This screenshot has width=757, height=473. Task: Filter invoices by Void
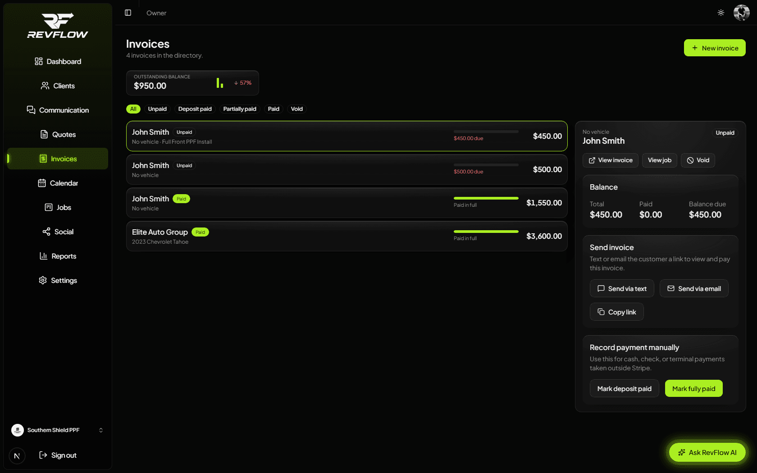[x=297, y=109]
